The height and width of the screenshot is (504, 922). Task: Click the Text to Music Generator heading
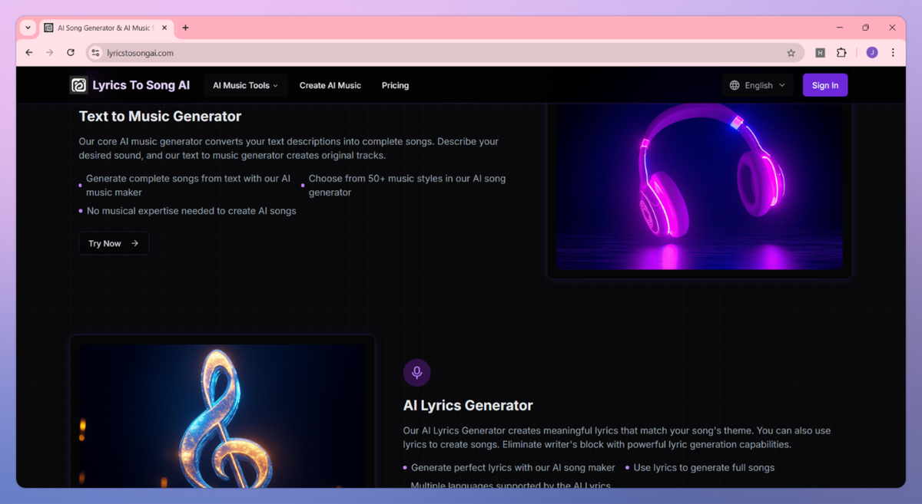160,117
